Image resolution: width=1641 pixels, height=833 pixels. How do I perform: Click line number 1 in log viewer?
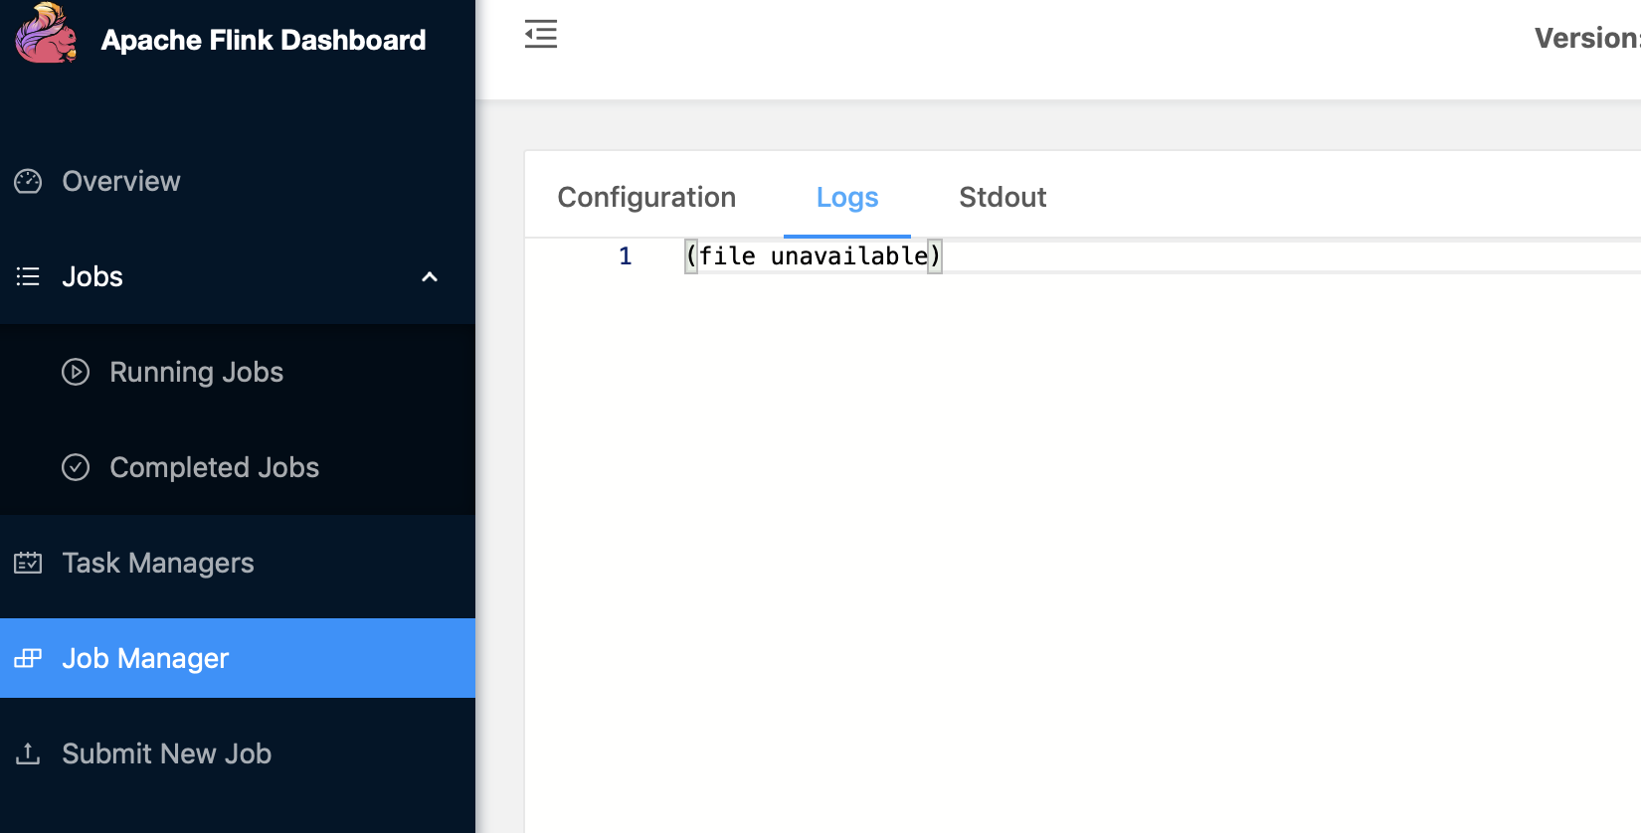click(x=626, y=256)
